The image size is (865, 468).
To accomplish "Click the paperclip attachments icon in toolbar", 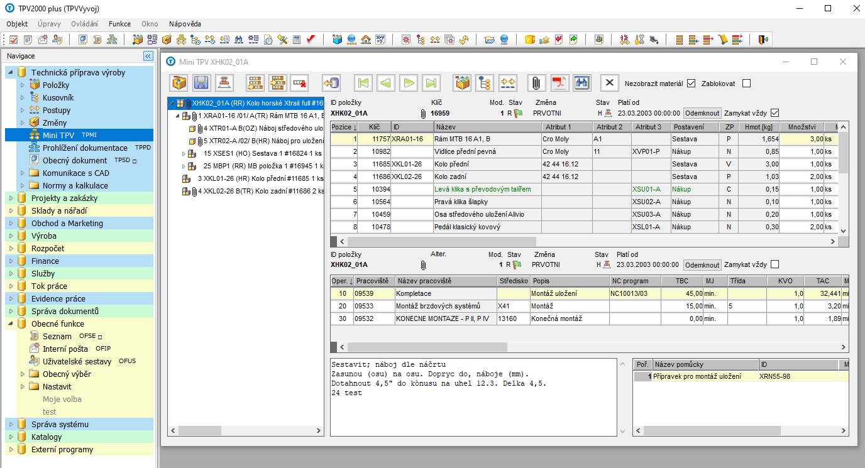I will click(537, 83).
